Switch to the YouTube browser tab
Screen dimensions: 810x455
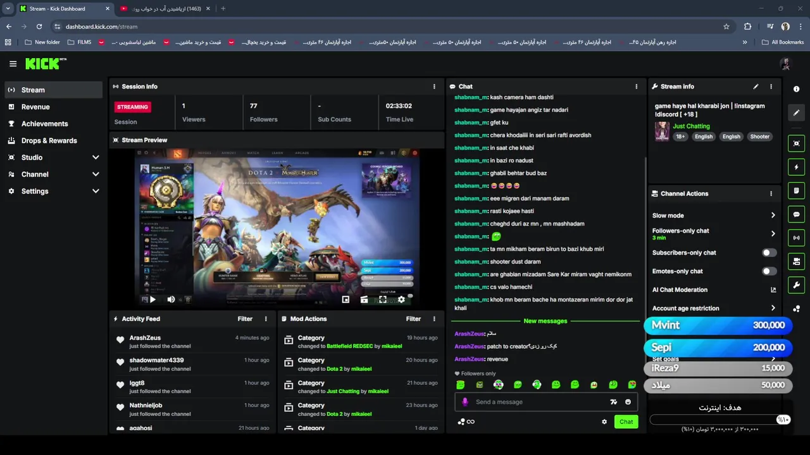point(165,9)
